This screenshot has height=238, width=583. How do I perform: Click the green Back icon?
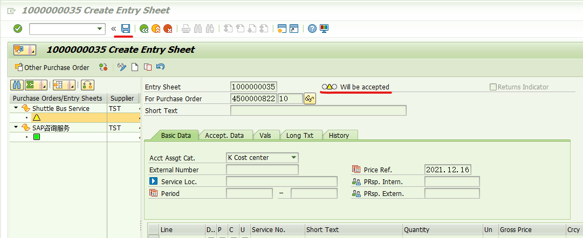tap(144, 29)
